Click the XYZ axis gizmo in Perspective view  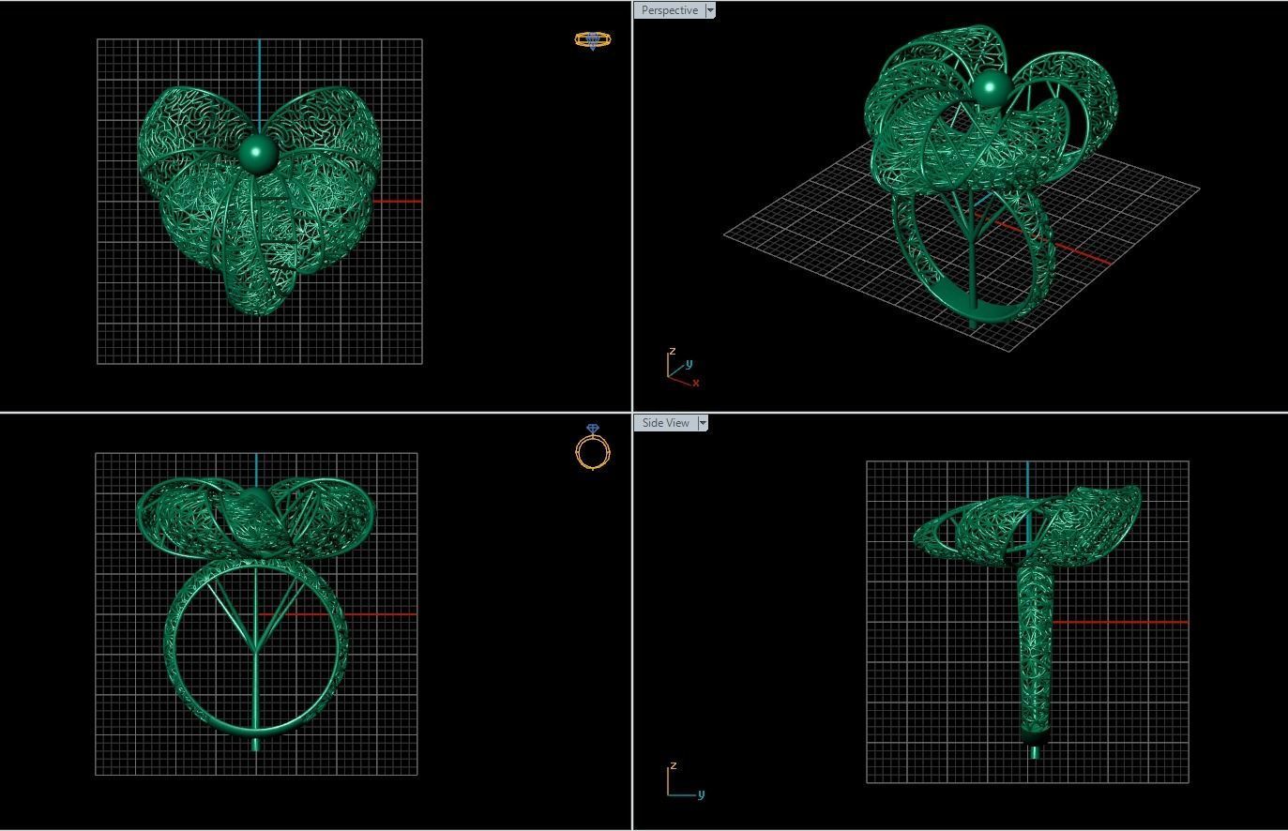[683, 367]
